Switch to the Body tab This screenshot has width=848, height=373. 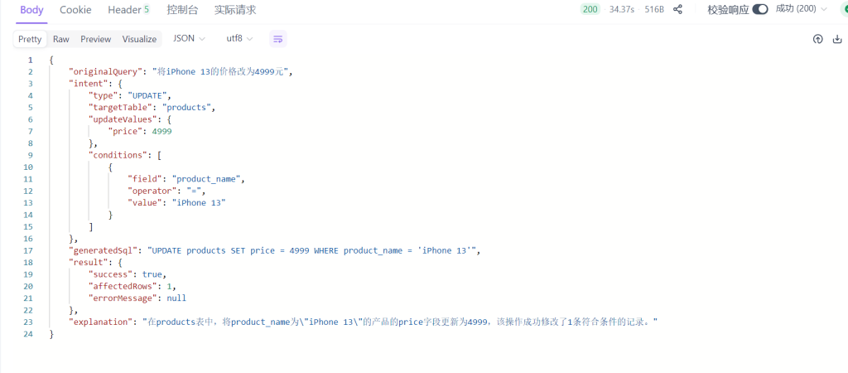(x=31, y=10)
